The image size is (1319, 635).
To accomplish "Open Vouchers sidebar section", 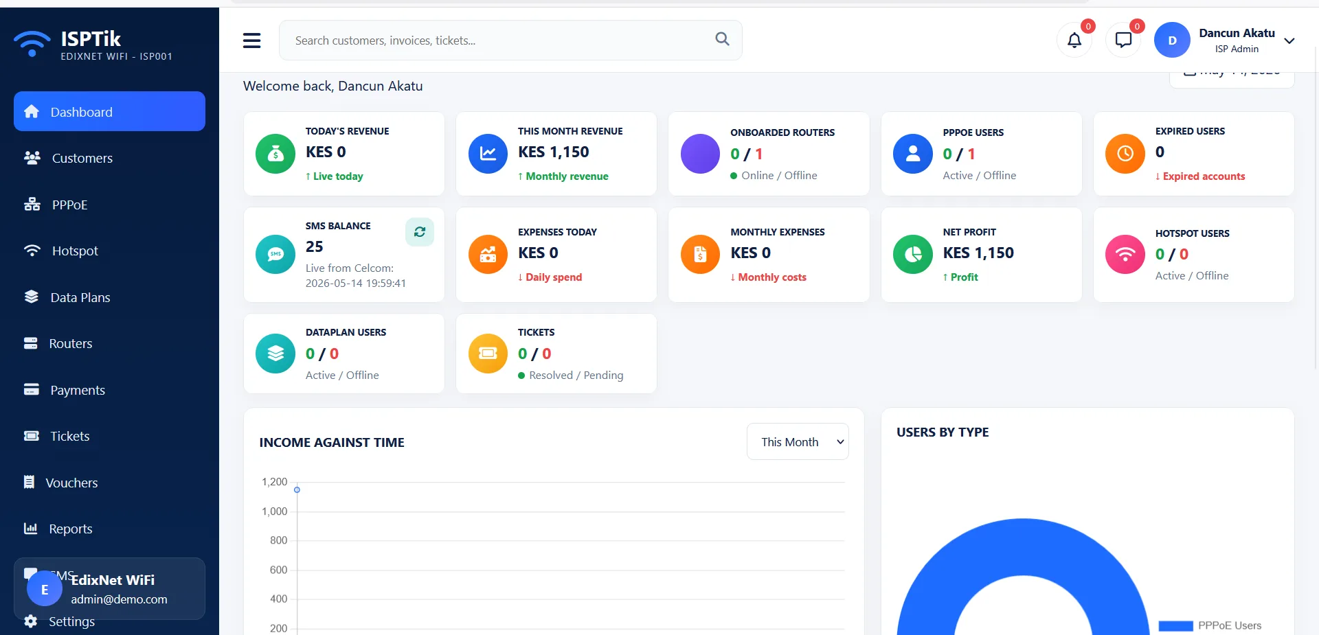I will 109,483.
